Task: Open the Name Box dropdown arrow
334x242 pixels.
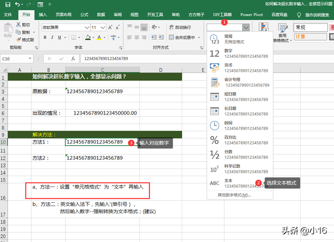Action: click(30, 59)
